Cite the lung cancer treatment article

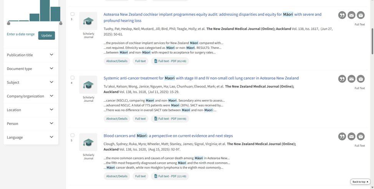click(x=342, y=79)
